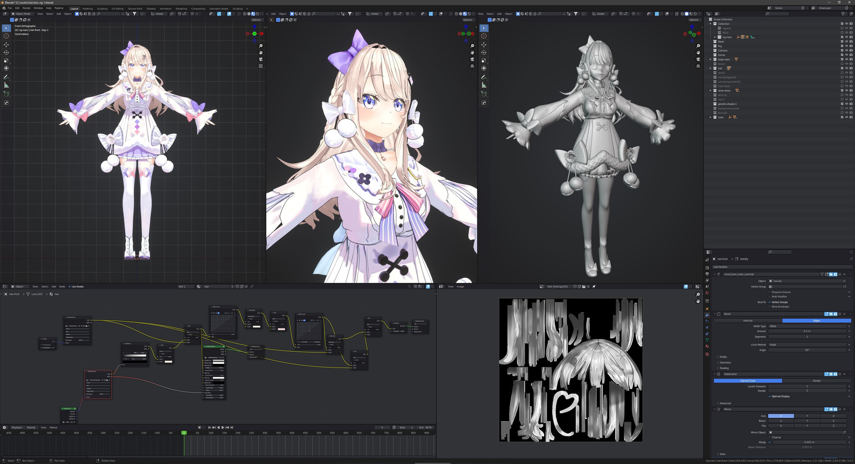This screenshot has width=855, height=464.
Task: Open the Render menu in the top bar
Action: coord(26,8)
